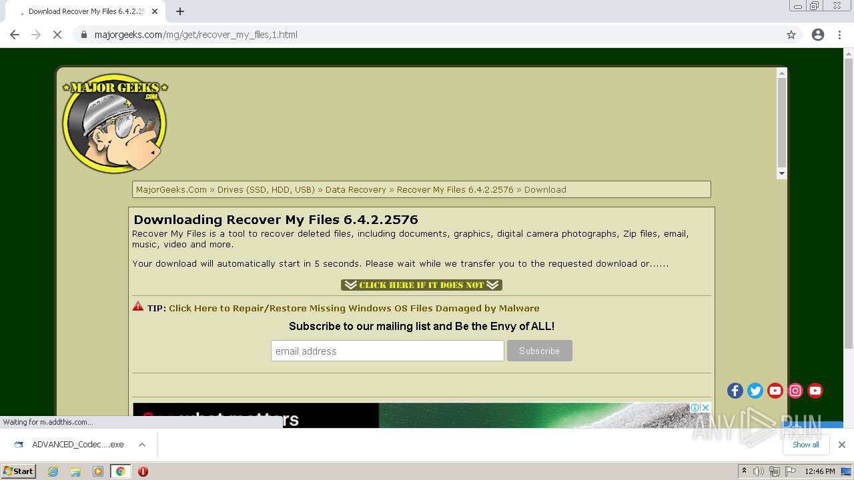This screenshot has height=480, width=854.
Task: Open Data Recovery breadcrumb link
Action: (356, 190)
